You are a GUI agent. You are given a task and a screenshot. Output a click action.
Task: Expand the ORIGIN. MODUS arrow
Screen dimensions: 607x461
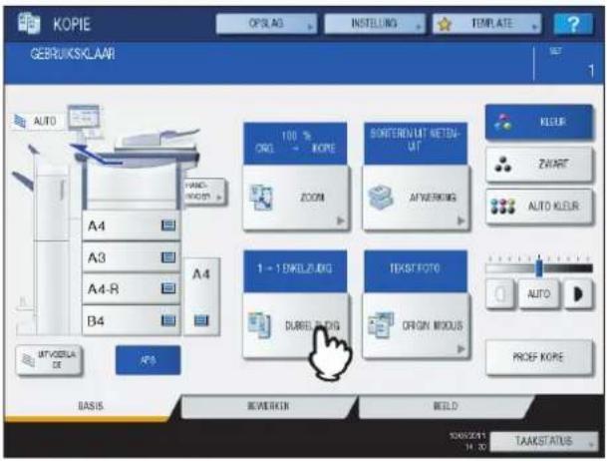pyautogui.click(x=460, y=349)
